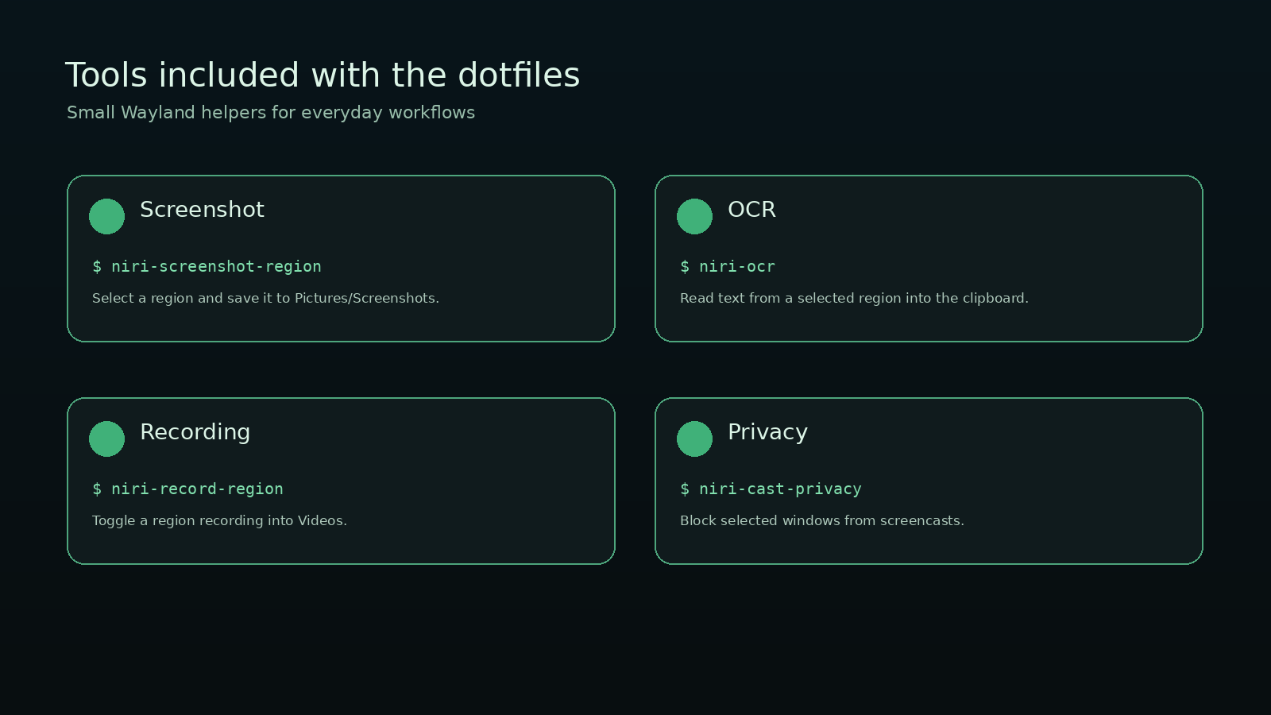Click the green circle icon beside Screenshot
Image resolution: width=1271 pixels, height=715 pixels.
(106, 216)
